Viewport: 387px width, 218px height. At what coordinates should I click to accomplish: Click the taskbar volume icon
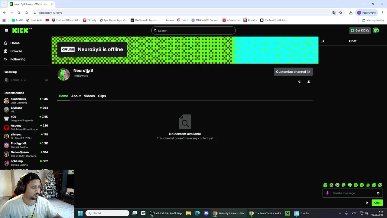pyautogui.click(x=366, y=213)
